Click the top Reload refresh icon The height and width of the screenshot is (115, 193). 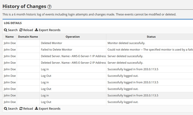[x=21, y=30]
